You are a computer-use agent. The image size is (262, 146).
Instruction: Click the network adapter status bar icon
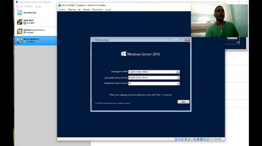[185, 139]
